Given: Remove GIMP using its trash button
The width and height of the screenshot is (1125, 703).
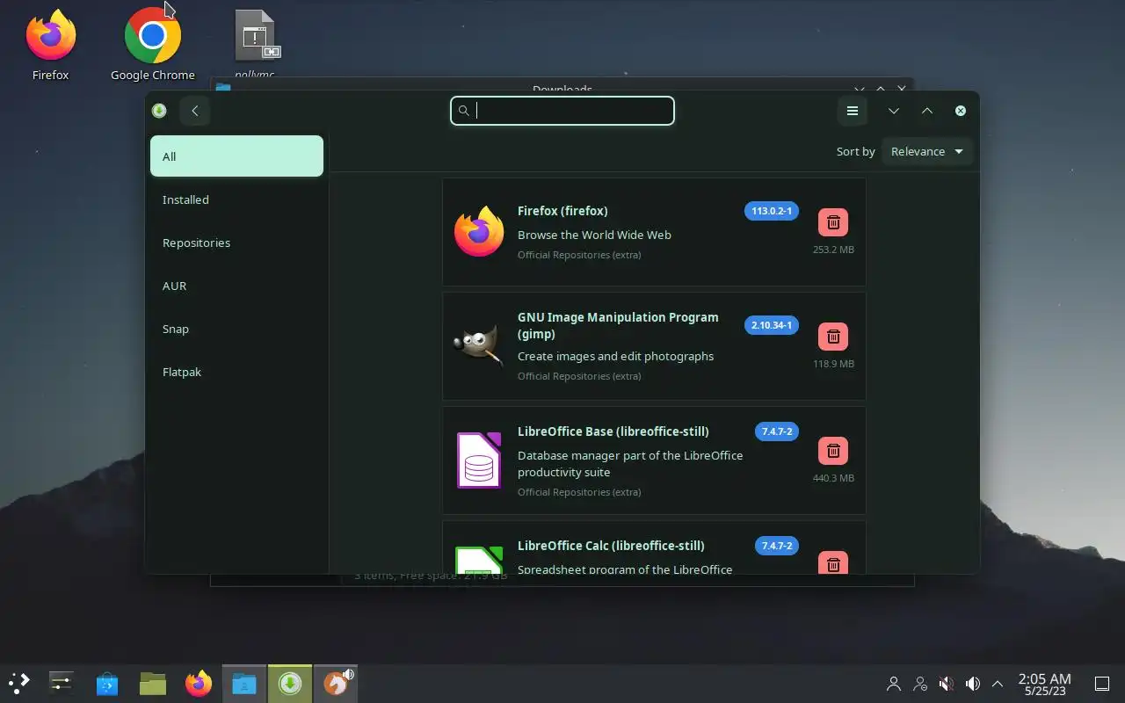Looking at the screenshot, I should tap(833, 337).
